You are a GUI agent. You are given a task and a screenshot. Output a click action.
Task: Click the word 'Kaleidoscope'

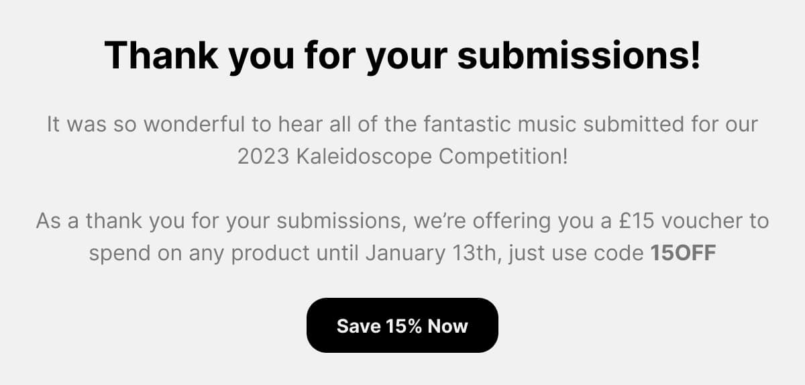362,158
